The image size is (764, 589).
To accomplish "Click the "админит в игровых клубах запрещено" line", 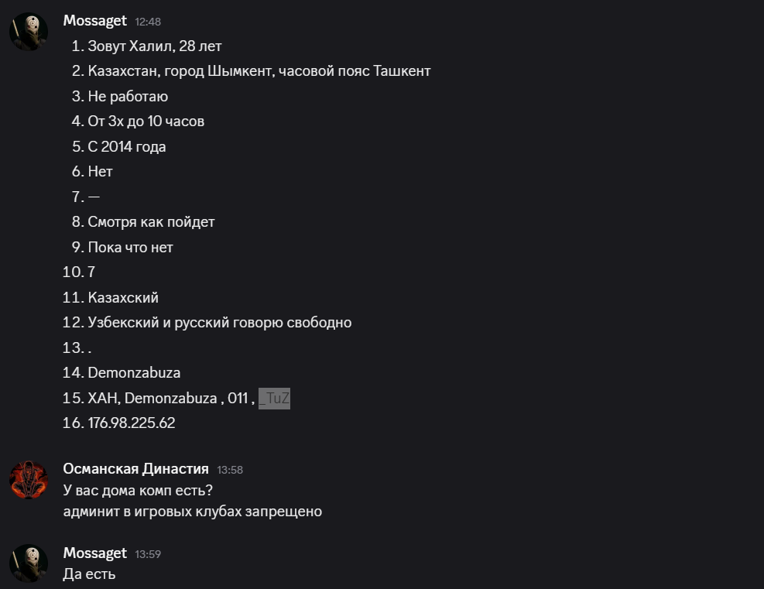I will (192, 512).
